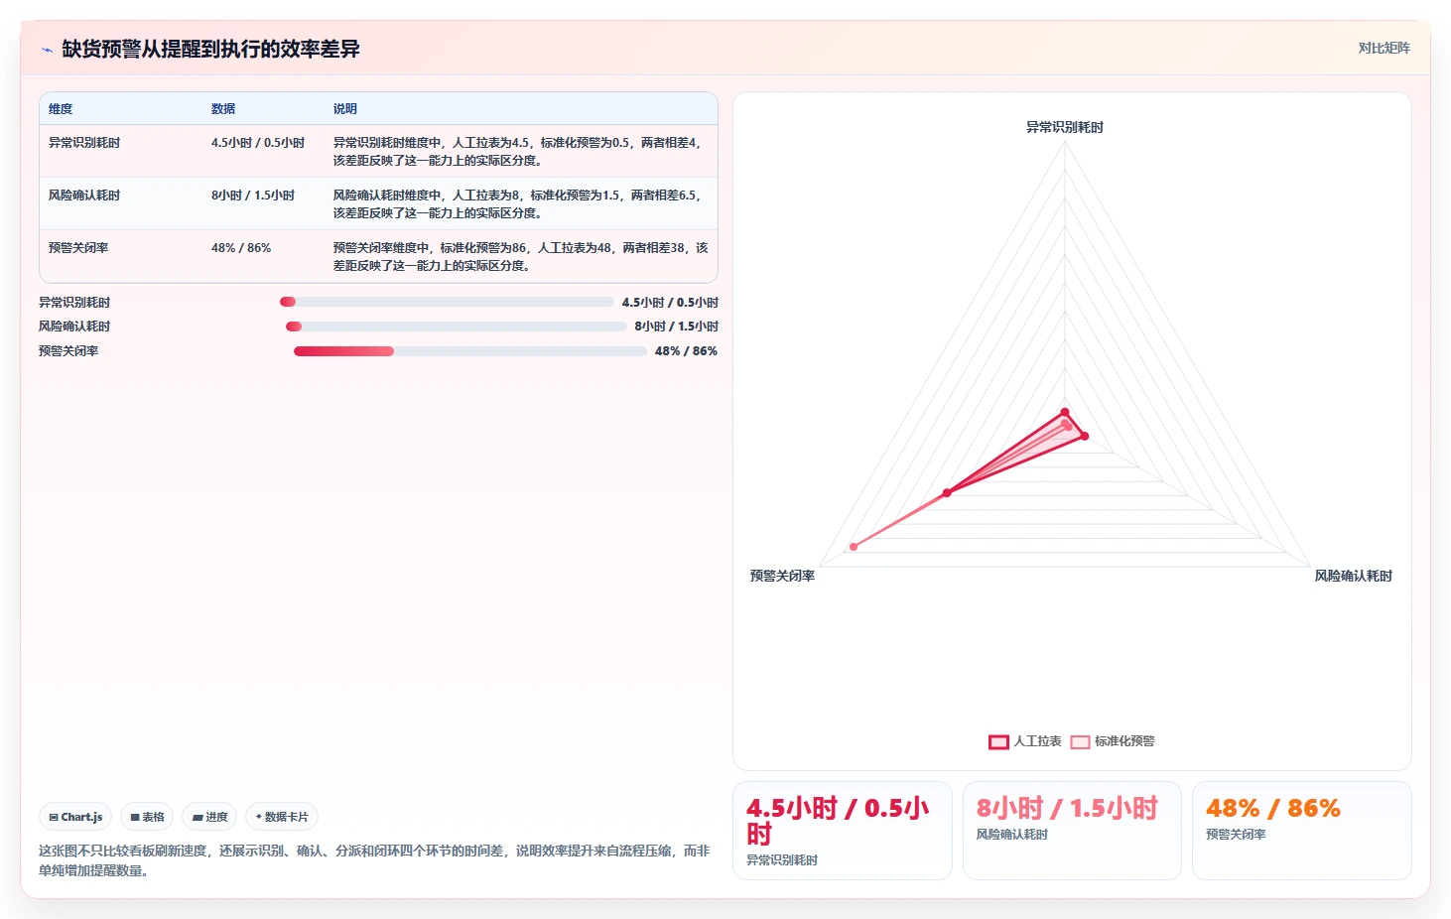The height and width of the screenshot is (919, 1451).
Task: Click the 人工拉表 legend color box
Action: pyautogui.click(x=998, y=742)
